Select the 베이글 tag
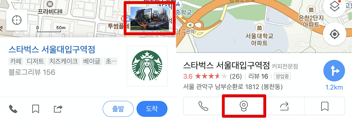This screenshot has height=119, width=352. (92, 61)
